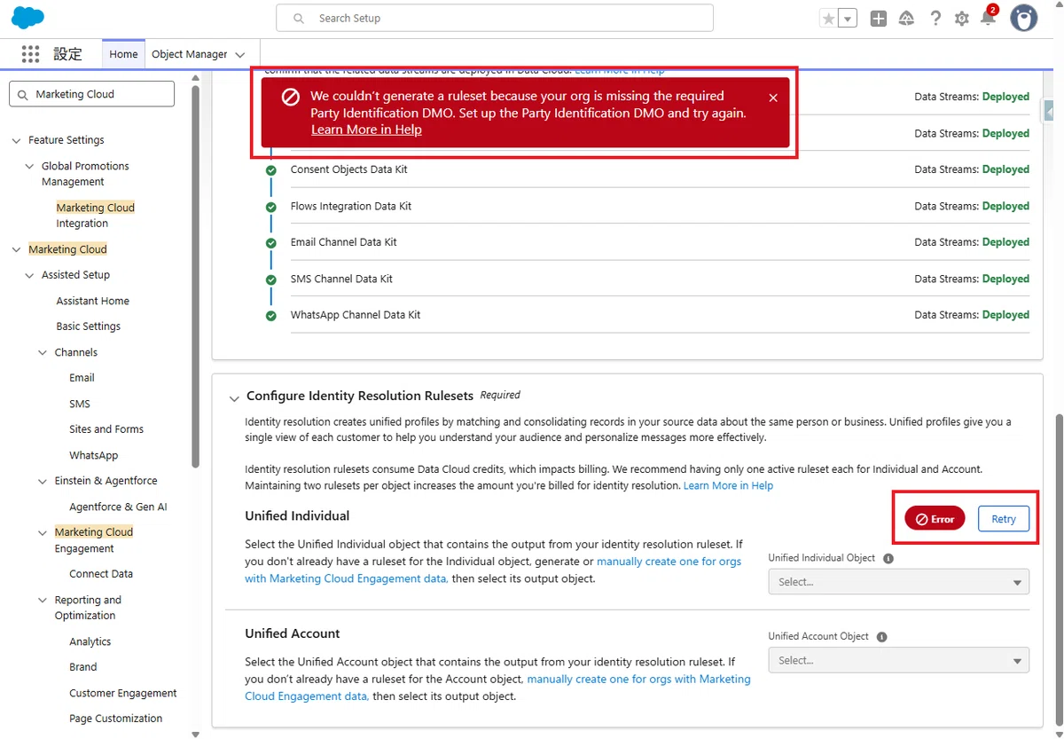
Task: Open Page Customization in sidebar
Action: (x=116, y=719)
